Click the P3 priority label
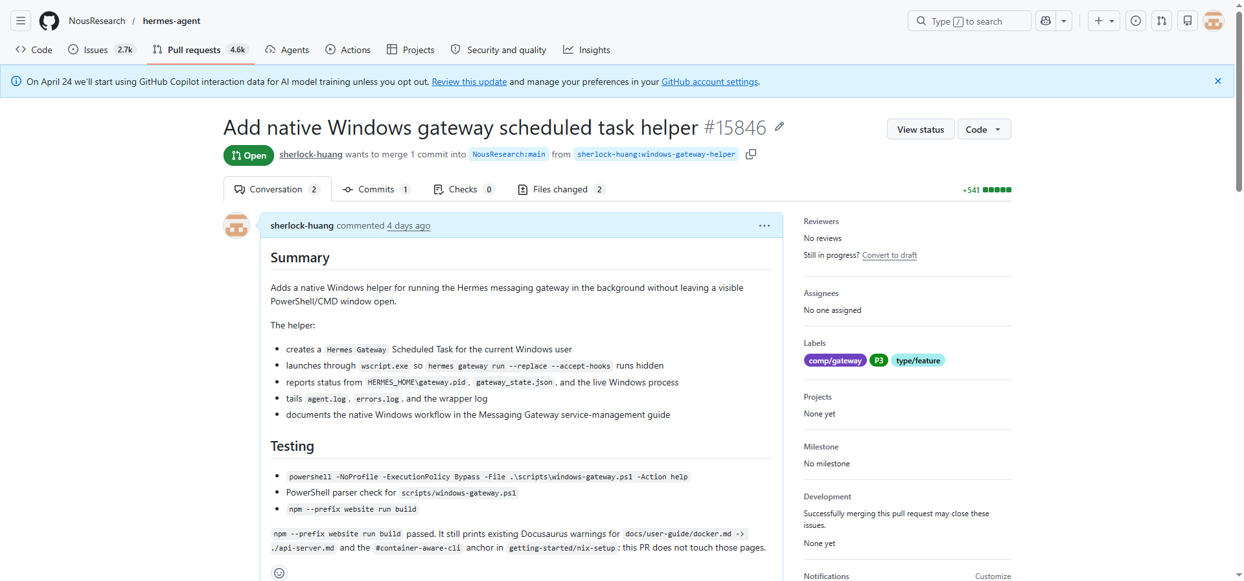1244x581 pixels. coord(879,361)
